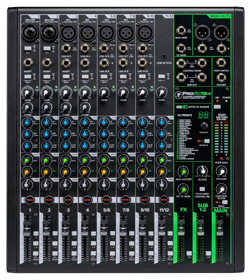Click the channel 3 INSERT jack
The height and width of the screenshot is (280, 251).
coord(66,63)
